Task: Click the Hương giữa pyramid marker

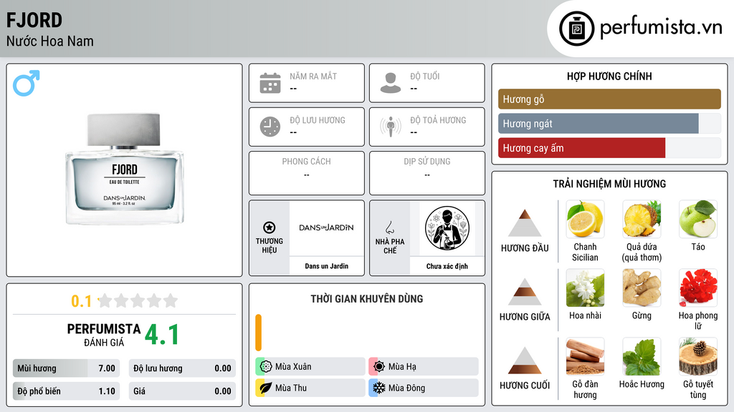Action: point(525,292)
